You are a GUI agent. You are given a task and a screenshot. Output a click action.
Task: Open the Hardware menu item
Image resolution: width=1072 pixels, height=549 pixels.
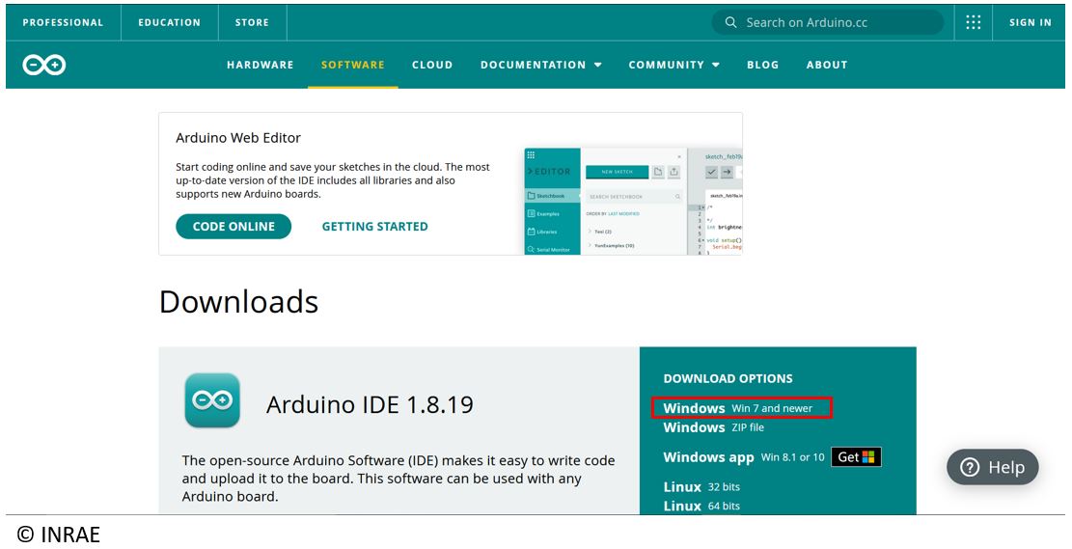[260, 65]
